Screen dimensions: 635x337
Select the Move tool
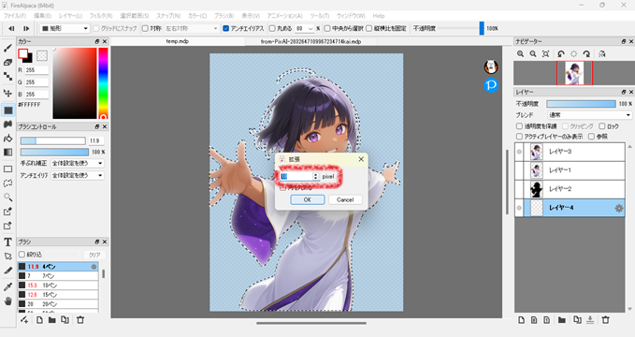click(7, 93)
